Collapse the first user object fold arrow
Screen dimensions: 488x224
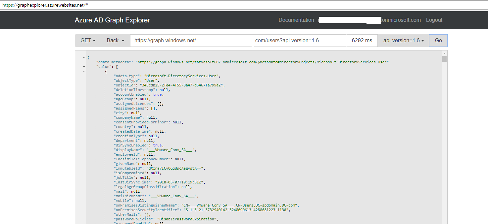tap(84, 71)
